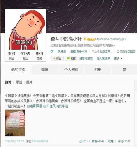Select the 赞 tab
This screenshot has width=137, height=147.
tap(124, 70)
